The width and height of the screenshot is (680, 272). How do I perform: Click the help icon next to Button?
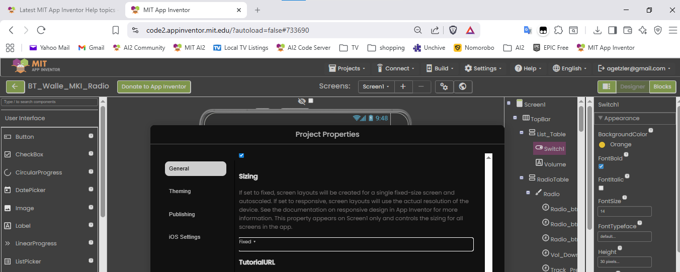point(91,136)
